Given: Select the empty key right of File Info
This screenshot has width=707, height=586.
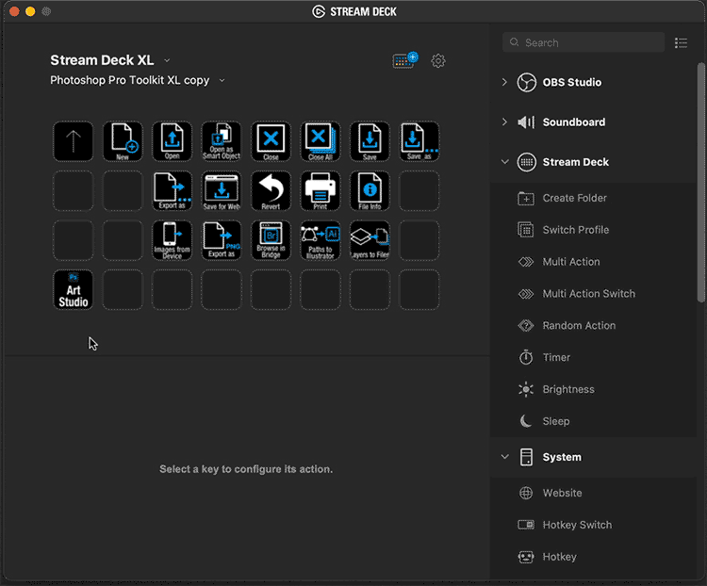Looking at the screenshot, I should coord(419,190).
